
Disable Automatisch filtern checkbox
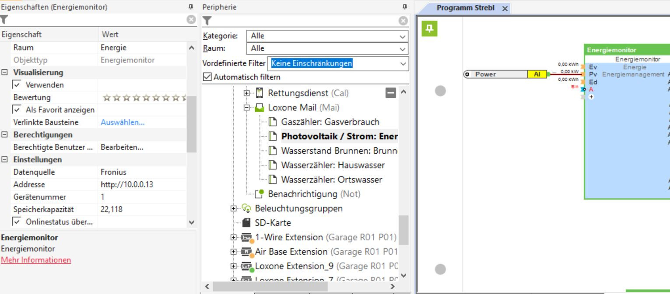[207, 77]
